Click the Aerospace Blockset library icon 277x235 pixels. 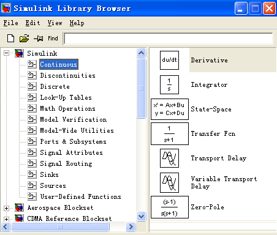[19, 207]
